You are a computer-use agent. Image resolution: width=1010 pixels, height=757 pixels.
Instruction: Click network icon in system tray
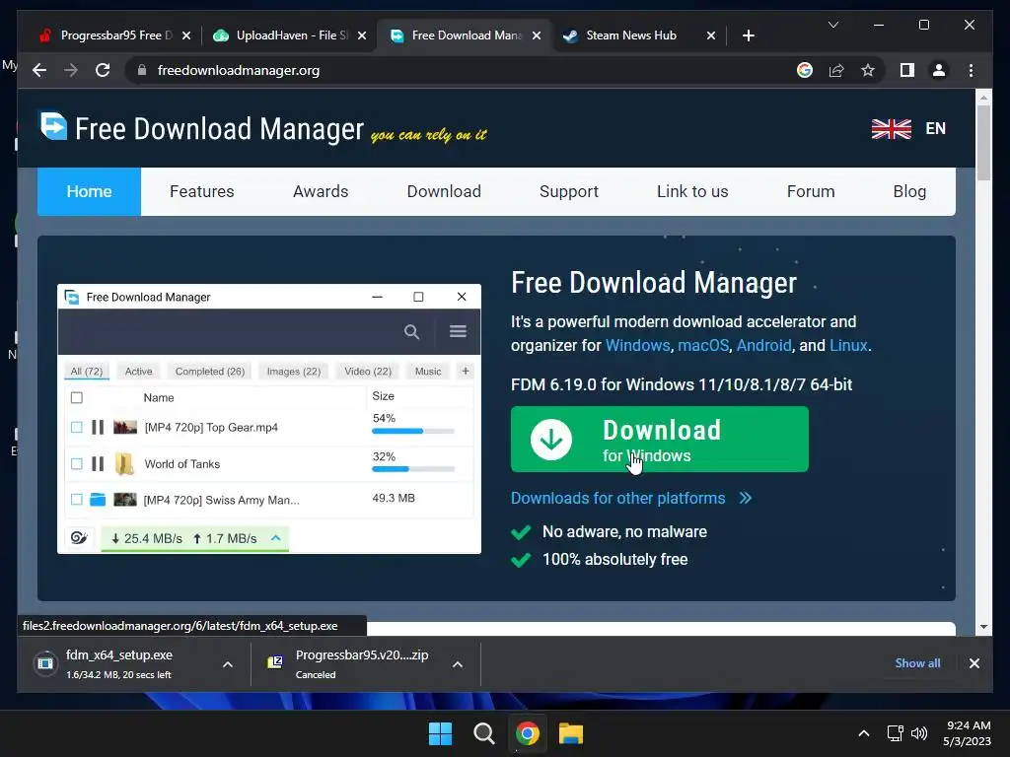[896, 733]
